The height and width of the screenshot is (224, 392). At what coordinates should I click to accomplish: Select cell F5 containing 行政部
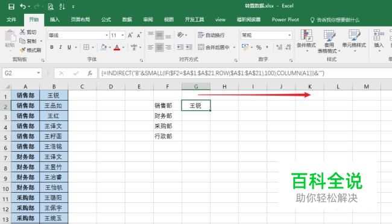pos(167,136)
